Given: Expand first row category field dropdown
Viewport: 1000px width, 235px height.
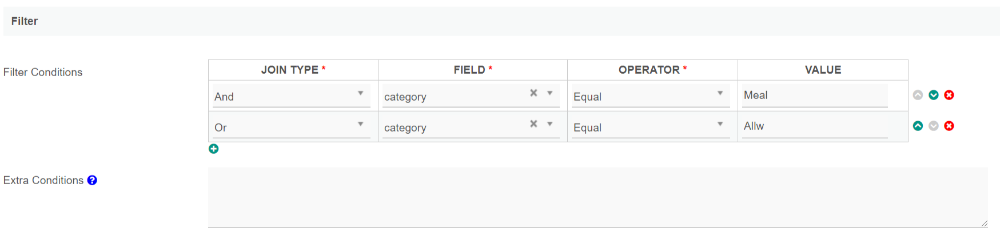Looking at the screenshot, I should click(x=549, y=93).
